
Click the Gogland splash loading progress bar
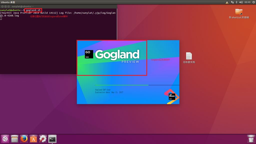point(137,85)
